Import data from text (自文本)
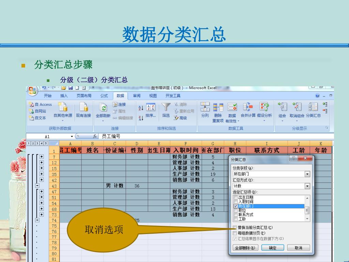Screen dimensions: 349x262 pos(38,118)
